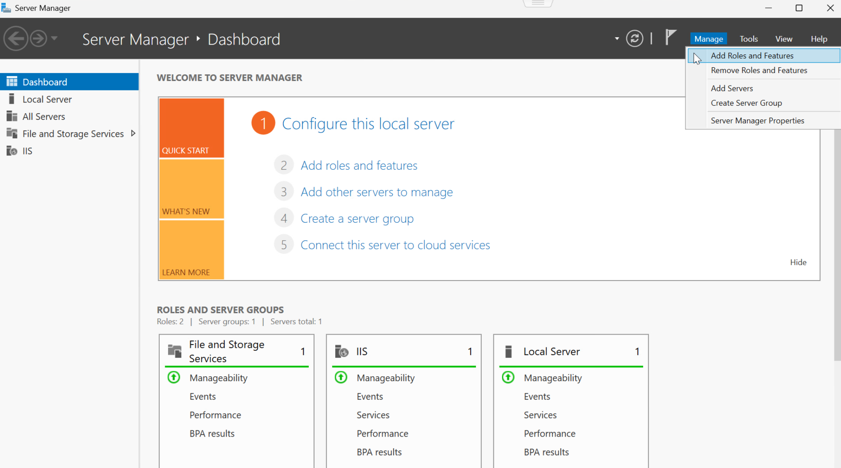Open navigation history dropdown arrow

point(54,39)
